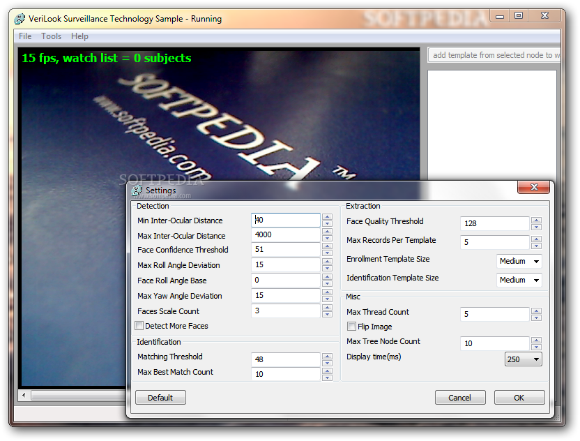Focus the Max Yaw Angle Deviation field

pyautogui.click(x=286, y=295)
